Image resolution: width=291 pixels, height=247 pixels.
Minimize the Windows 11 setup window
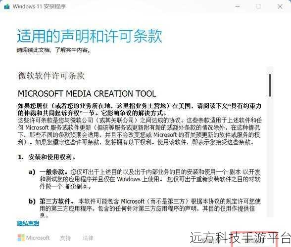pos(238,6)
